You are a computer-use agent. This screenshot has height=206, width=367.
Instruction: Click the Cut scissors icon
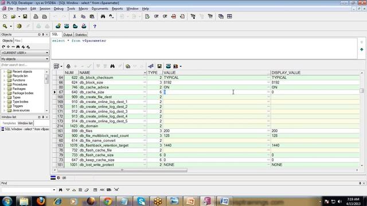pyautogui.click(x=75, y=17)
